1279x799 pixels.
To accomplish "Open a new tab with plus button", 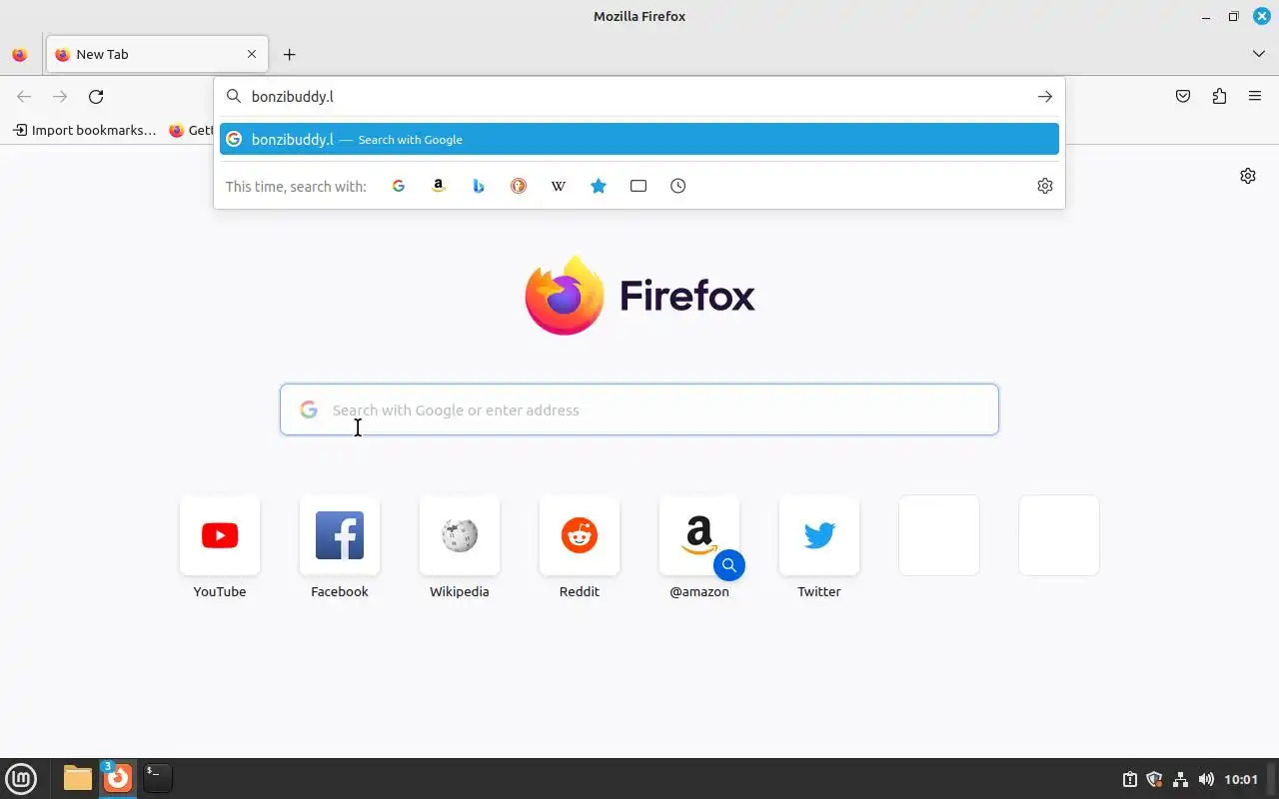I will (289, 55).
